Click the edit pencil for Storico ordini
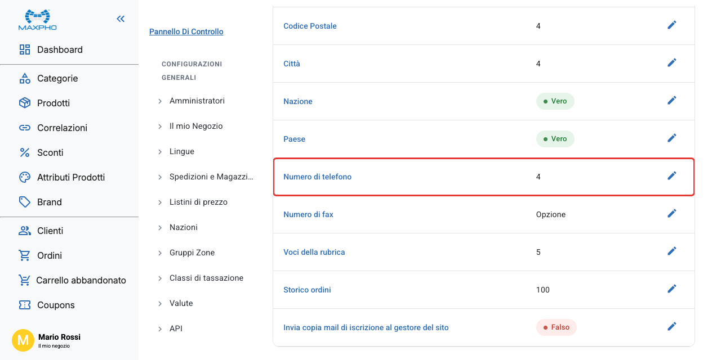The height and width of the screenshot is (360, 721). (671, 289)
